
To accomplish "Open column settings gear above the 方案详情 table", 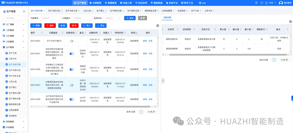I will (x=290, y=22).
